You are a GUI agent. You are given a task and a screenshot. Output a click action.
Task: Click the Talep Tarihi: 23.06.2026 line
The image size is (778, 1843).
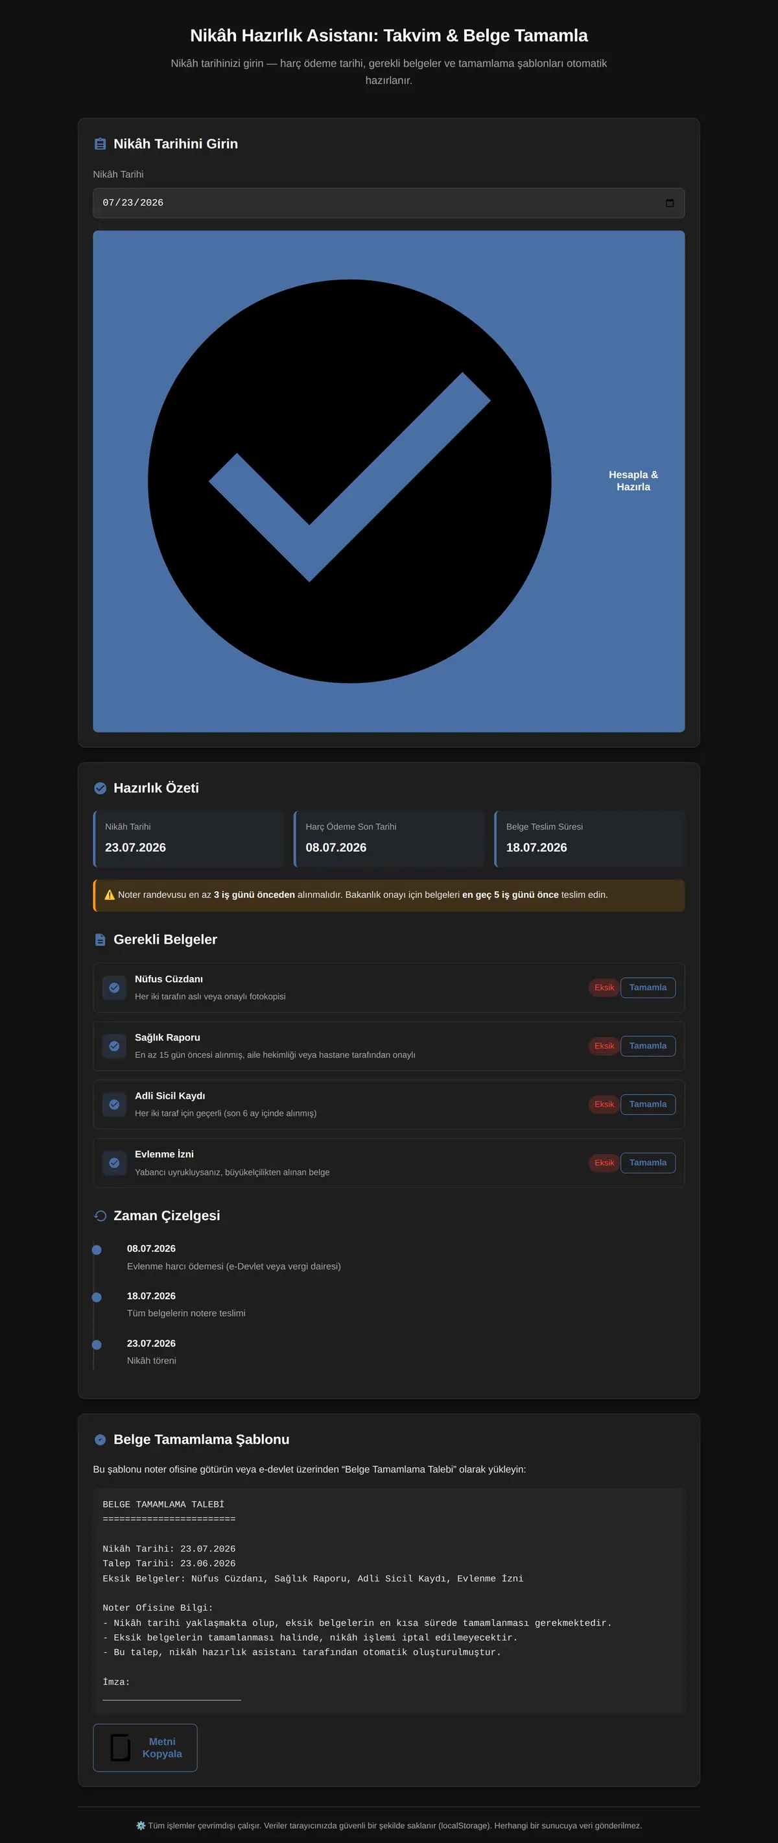click(x=169, y=1563)
